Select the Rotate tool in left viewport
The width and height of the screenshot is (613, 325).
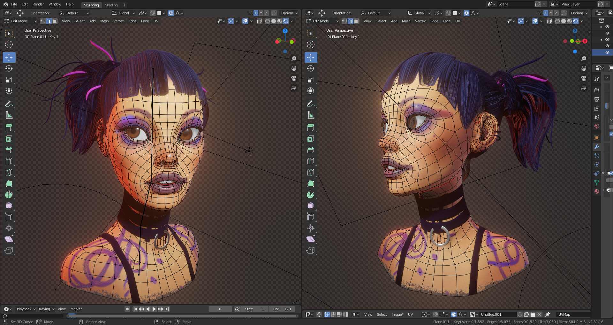[x=9, y=68]
